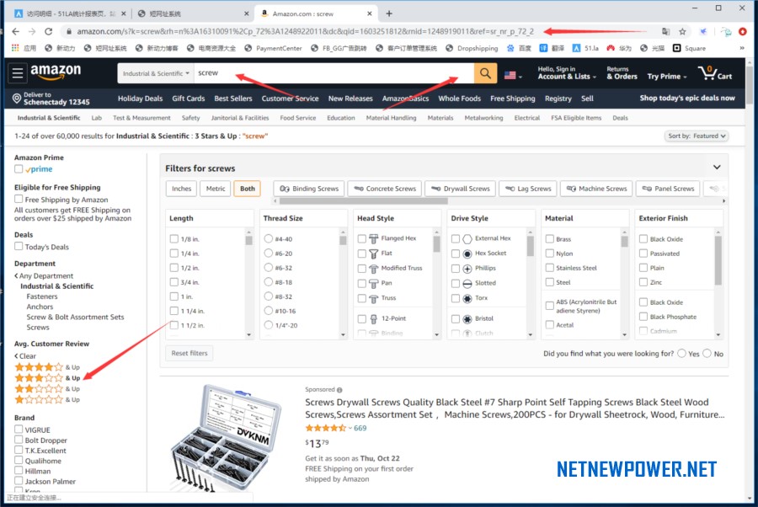Check the Flanged Hex head style
Viewport: 758px width, 507px height.
click(x=361, y=238)
